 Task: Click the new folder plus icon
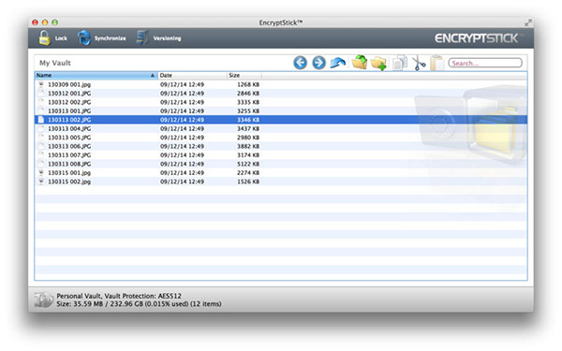tap(378, 64)
